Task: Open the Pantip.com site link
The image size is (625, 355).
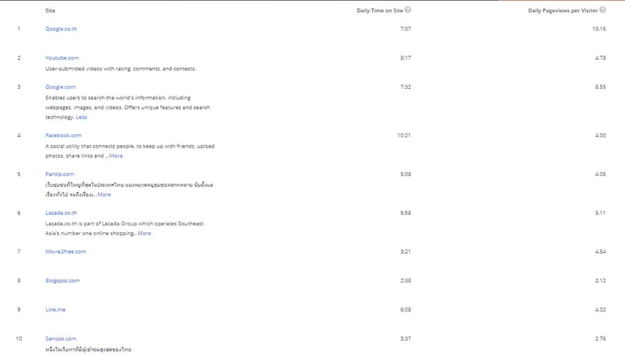Action: [x=60, y=174]
